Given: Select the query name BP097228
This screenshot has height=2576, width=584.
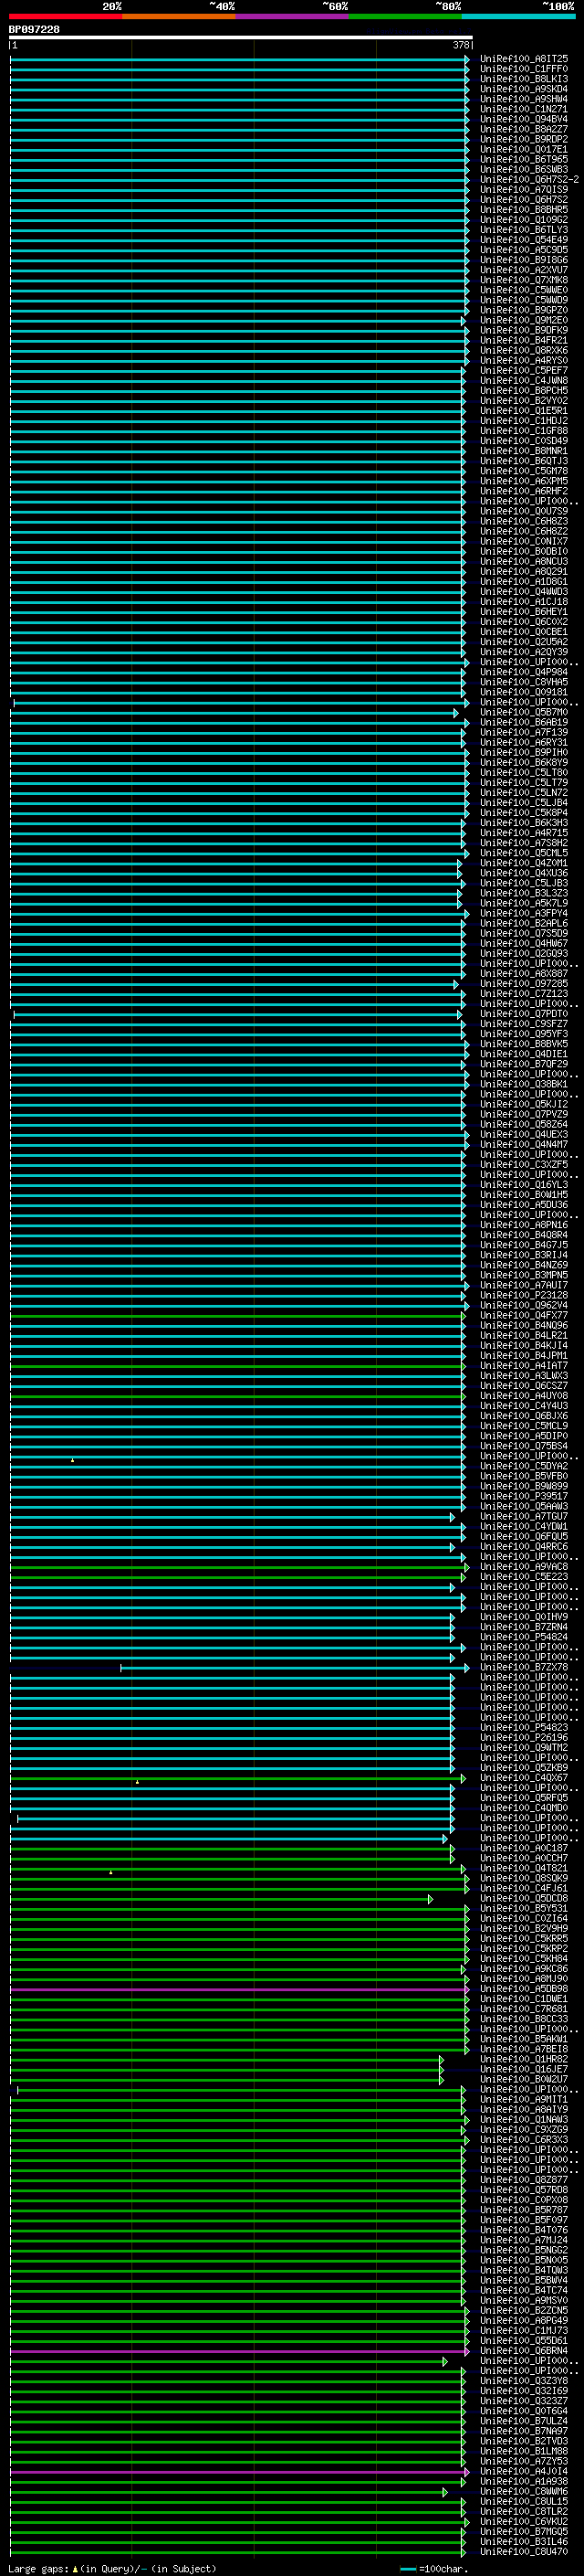Looking at the screenshot, I should tap(34, 29).
